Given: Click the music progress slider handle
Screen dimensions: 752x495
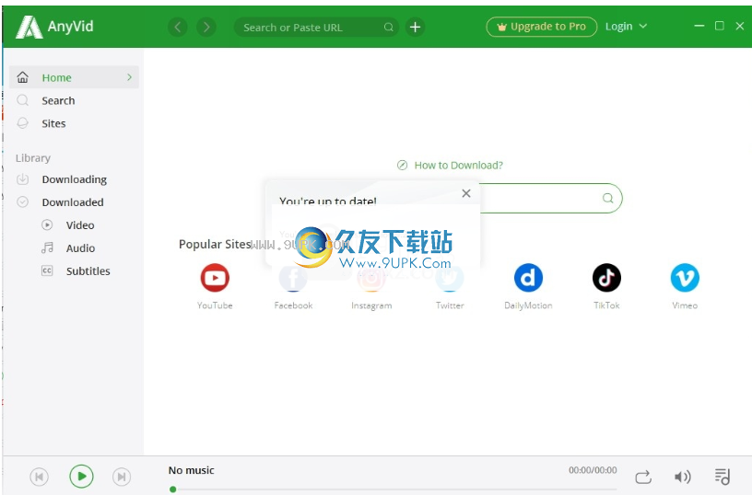Looking at the screenshot, I should pos(172,489).
